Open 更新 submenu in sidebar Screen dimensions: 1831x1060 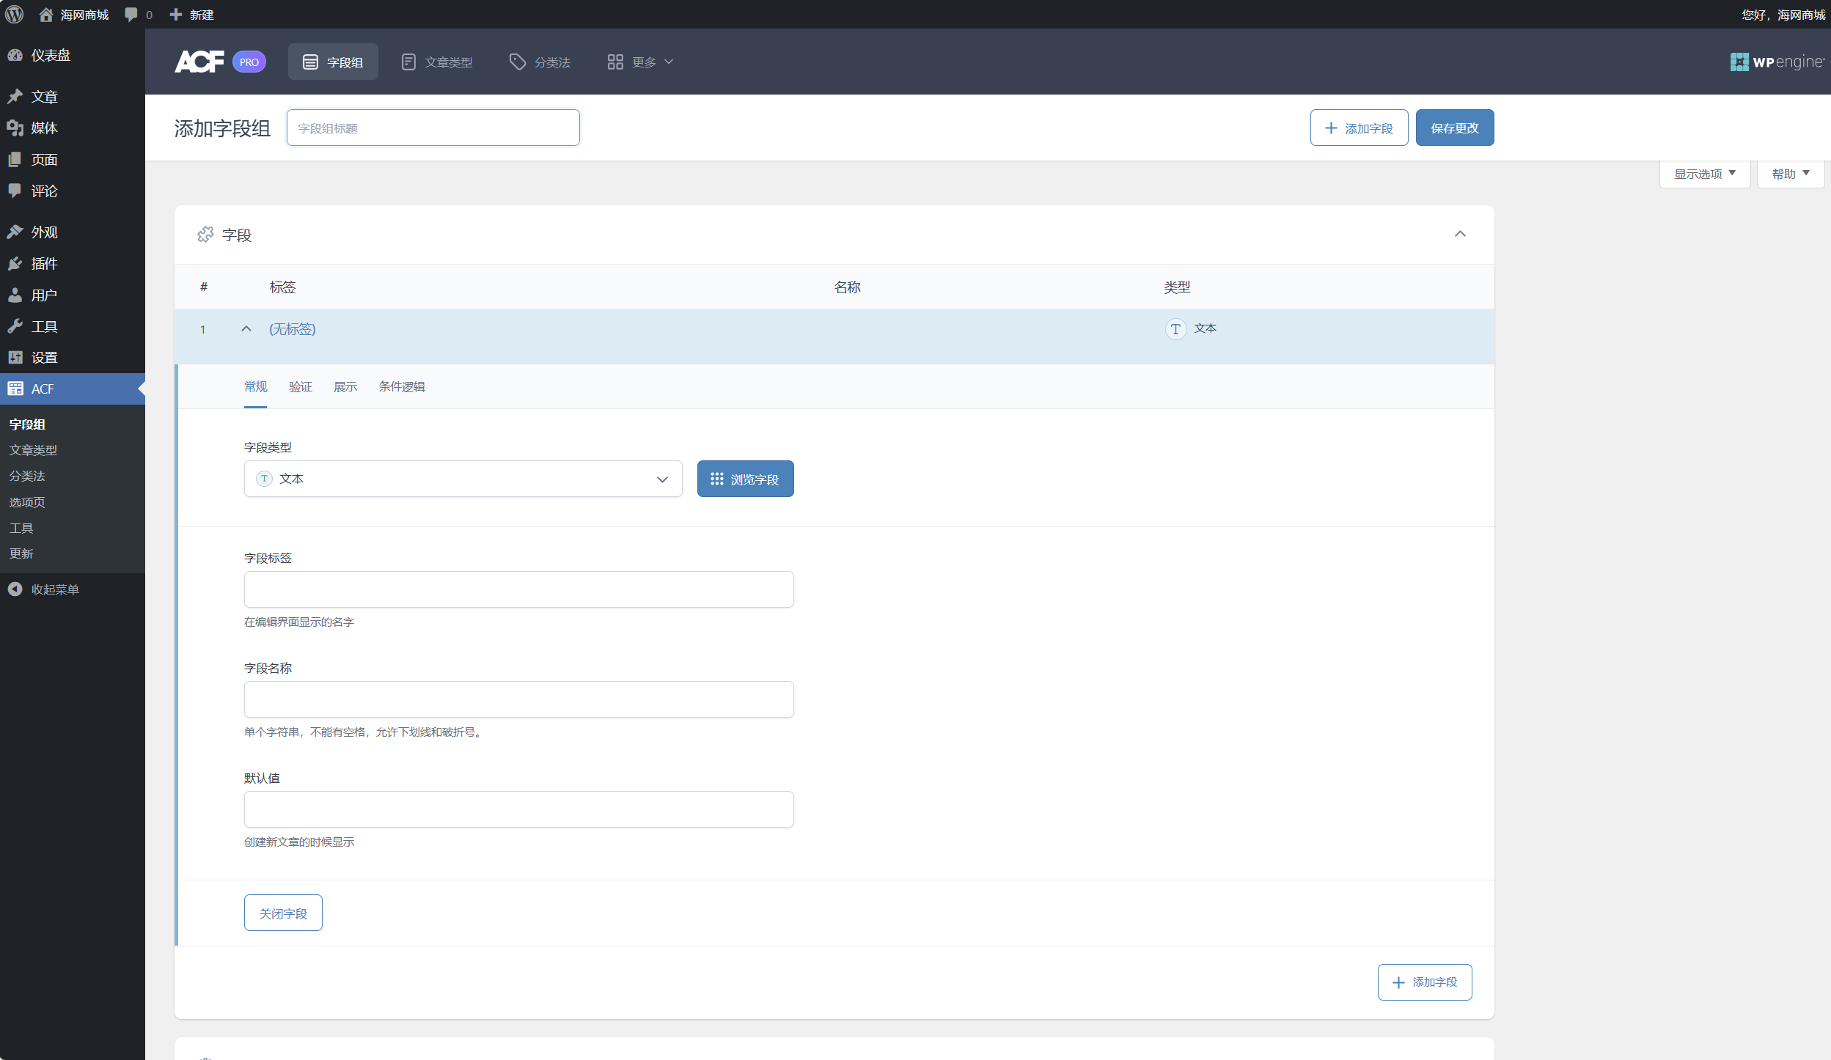point(21,553)
